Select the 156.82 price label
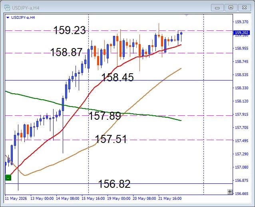255x207 pixels. [x=114, y=184]
